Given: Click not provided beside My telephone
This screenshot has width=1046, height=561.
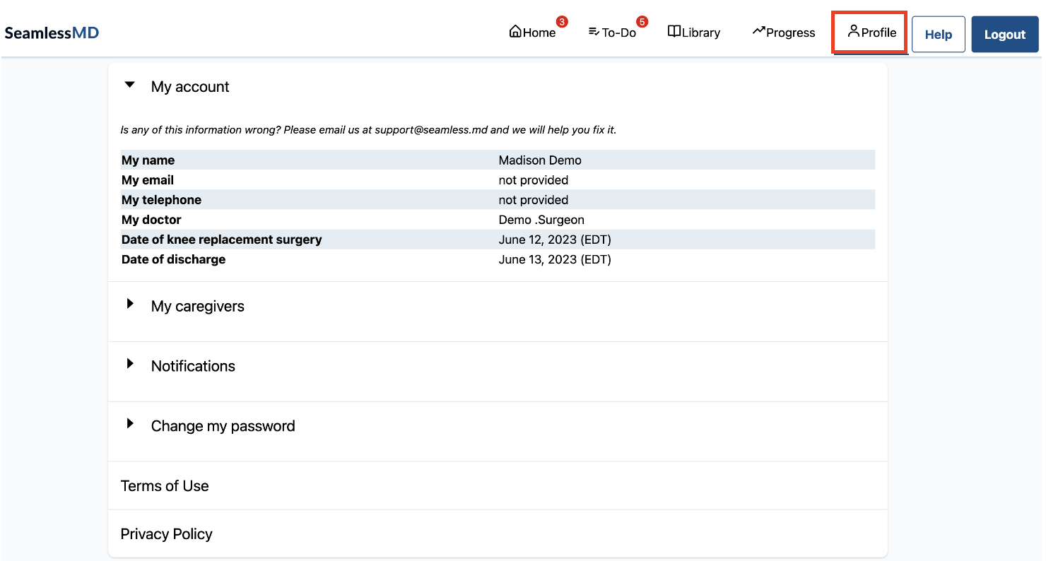Looking at the screenshot, I should [534, 200].
